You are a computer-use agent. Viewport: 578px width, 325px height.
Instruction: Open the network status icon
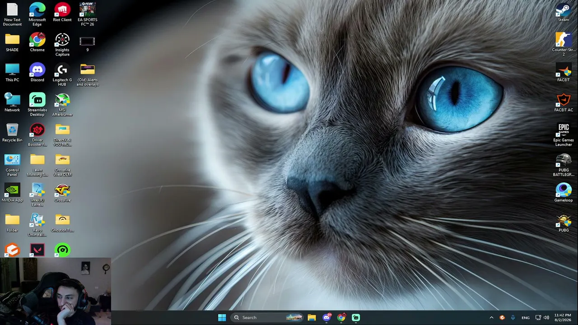point(538,317)
